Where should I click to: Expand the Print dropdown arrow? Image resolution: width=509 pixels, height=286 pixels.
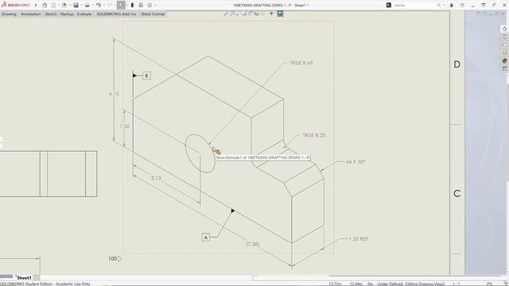pyautogui.click(x=92, y=6)
